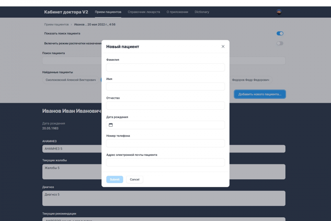
Task: Switch to Прием пациентов tab
Action: pos(108,12)
